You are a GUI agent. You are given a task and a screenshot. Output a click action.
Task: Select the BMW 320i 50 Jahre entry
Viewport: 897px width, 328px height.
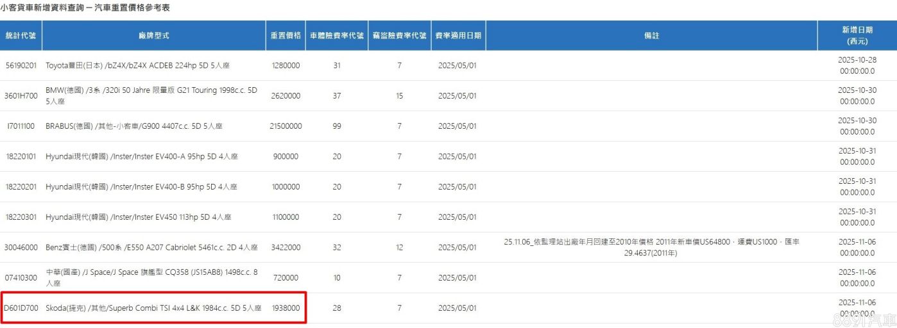151,96
